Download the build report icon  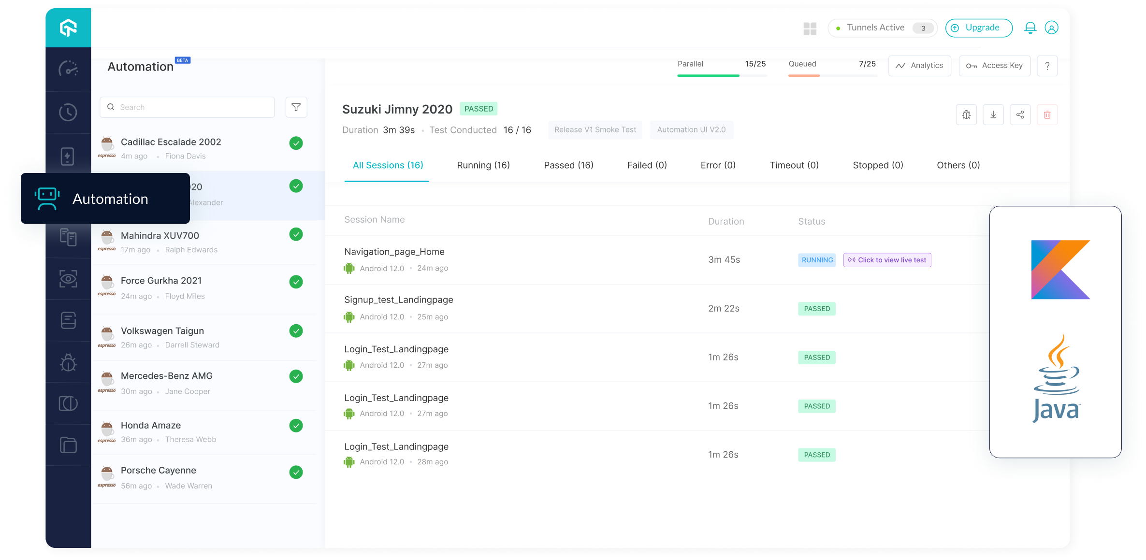tap(993, 115)
